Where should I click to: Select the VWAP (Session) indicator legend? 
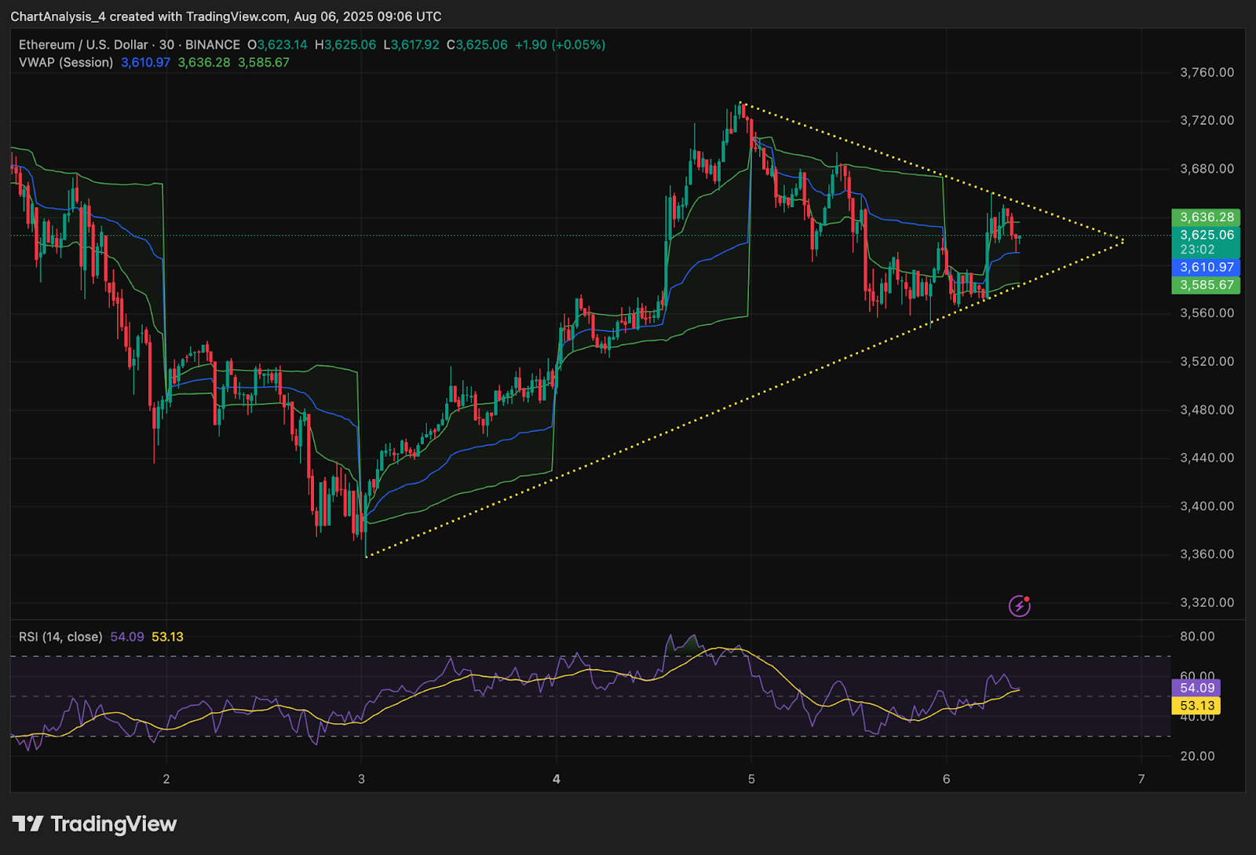click(66, 62)
